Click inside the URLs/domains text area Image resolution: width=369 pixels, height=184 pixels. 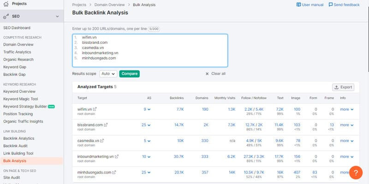(150, 51)
